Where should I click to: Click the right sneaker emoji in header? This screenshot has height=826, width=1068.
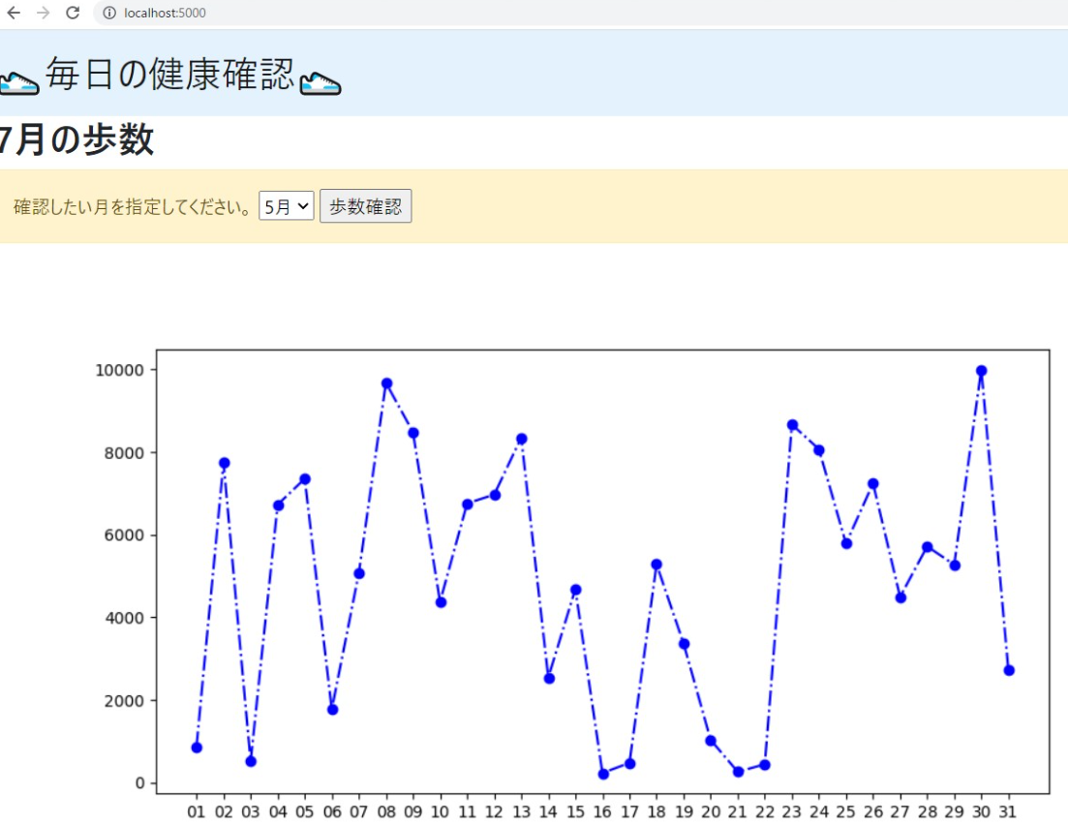320,82
